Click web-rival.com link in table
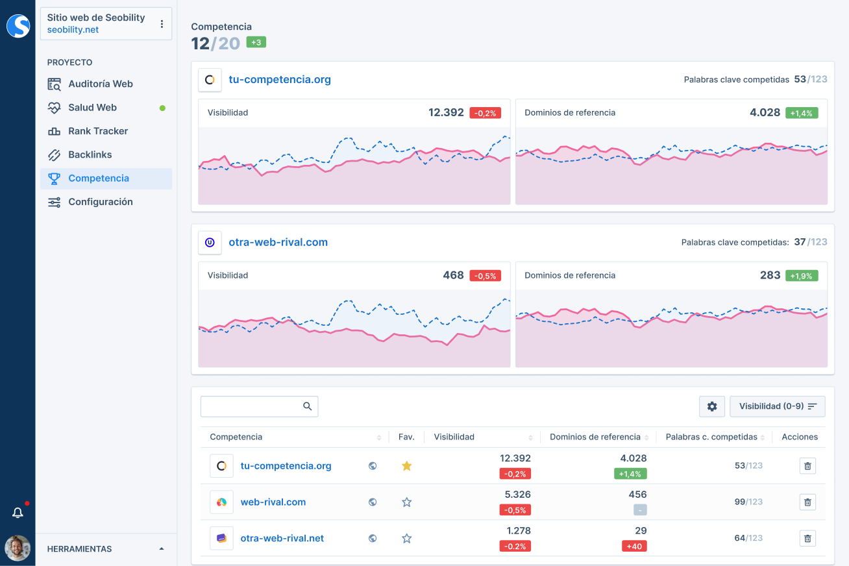Viewport: 849px width, 566px height. [x=273, y=502]
